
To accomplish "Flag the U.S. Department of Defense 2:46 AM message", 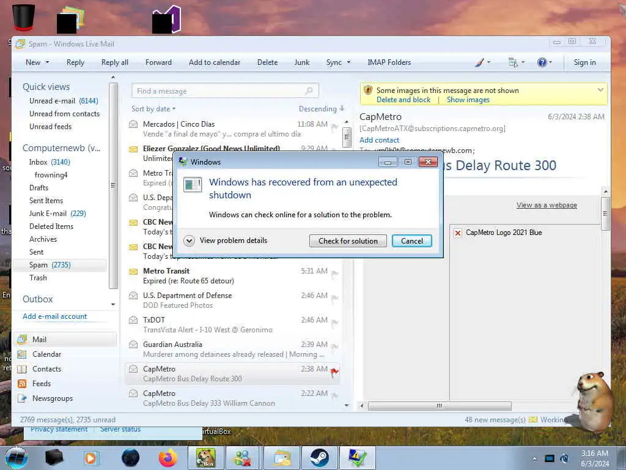I will coord(334,299).
